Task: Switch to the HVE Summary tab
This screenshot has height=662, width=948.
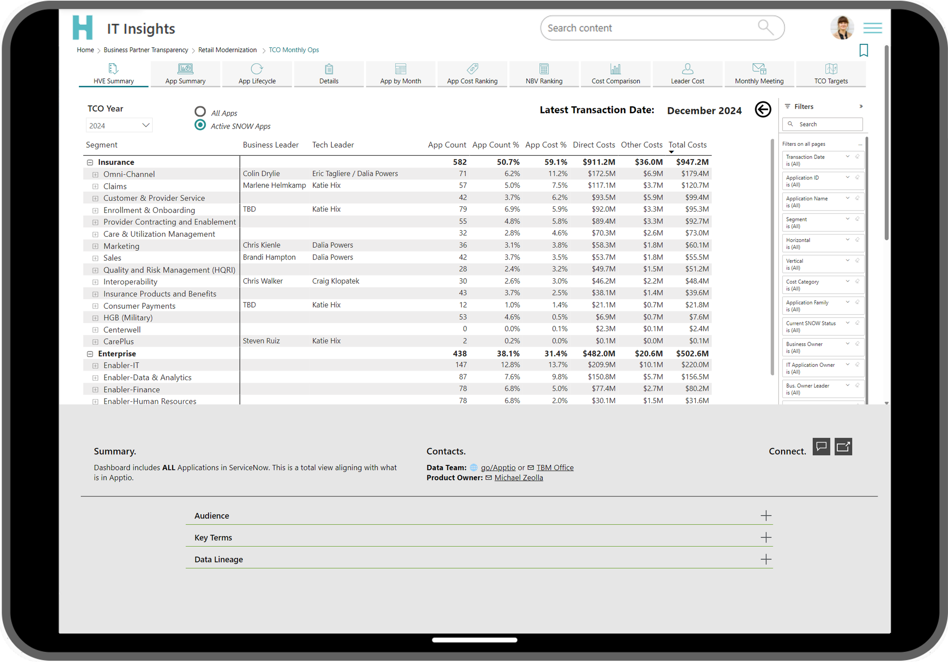Action: pos(113,74)
